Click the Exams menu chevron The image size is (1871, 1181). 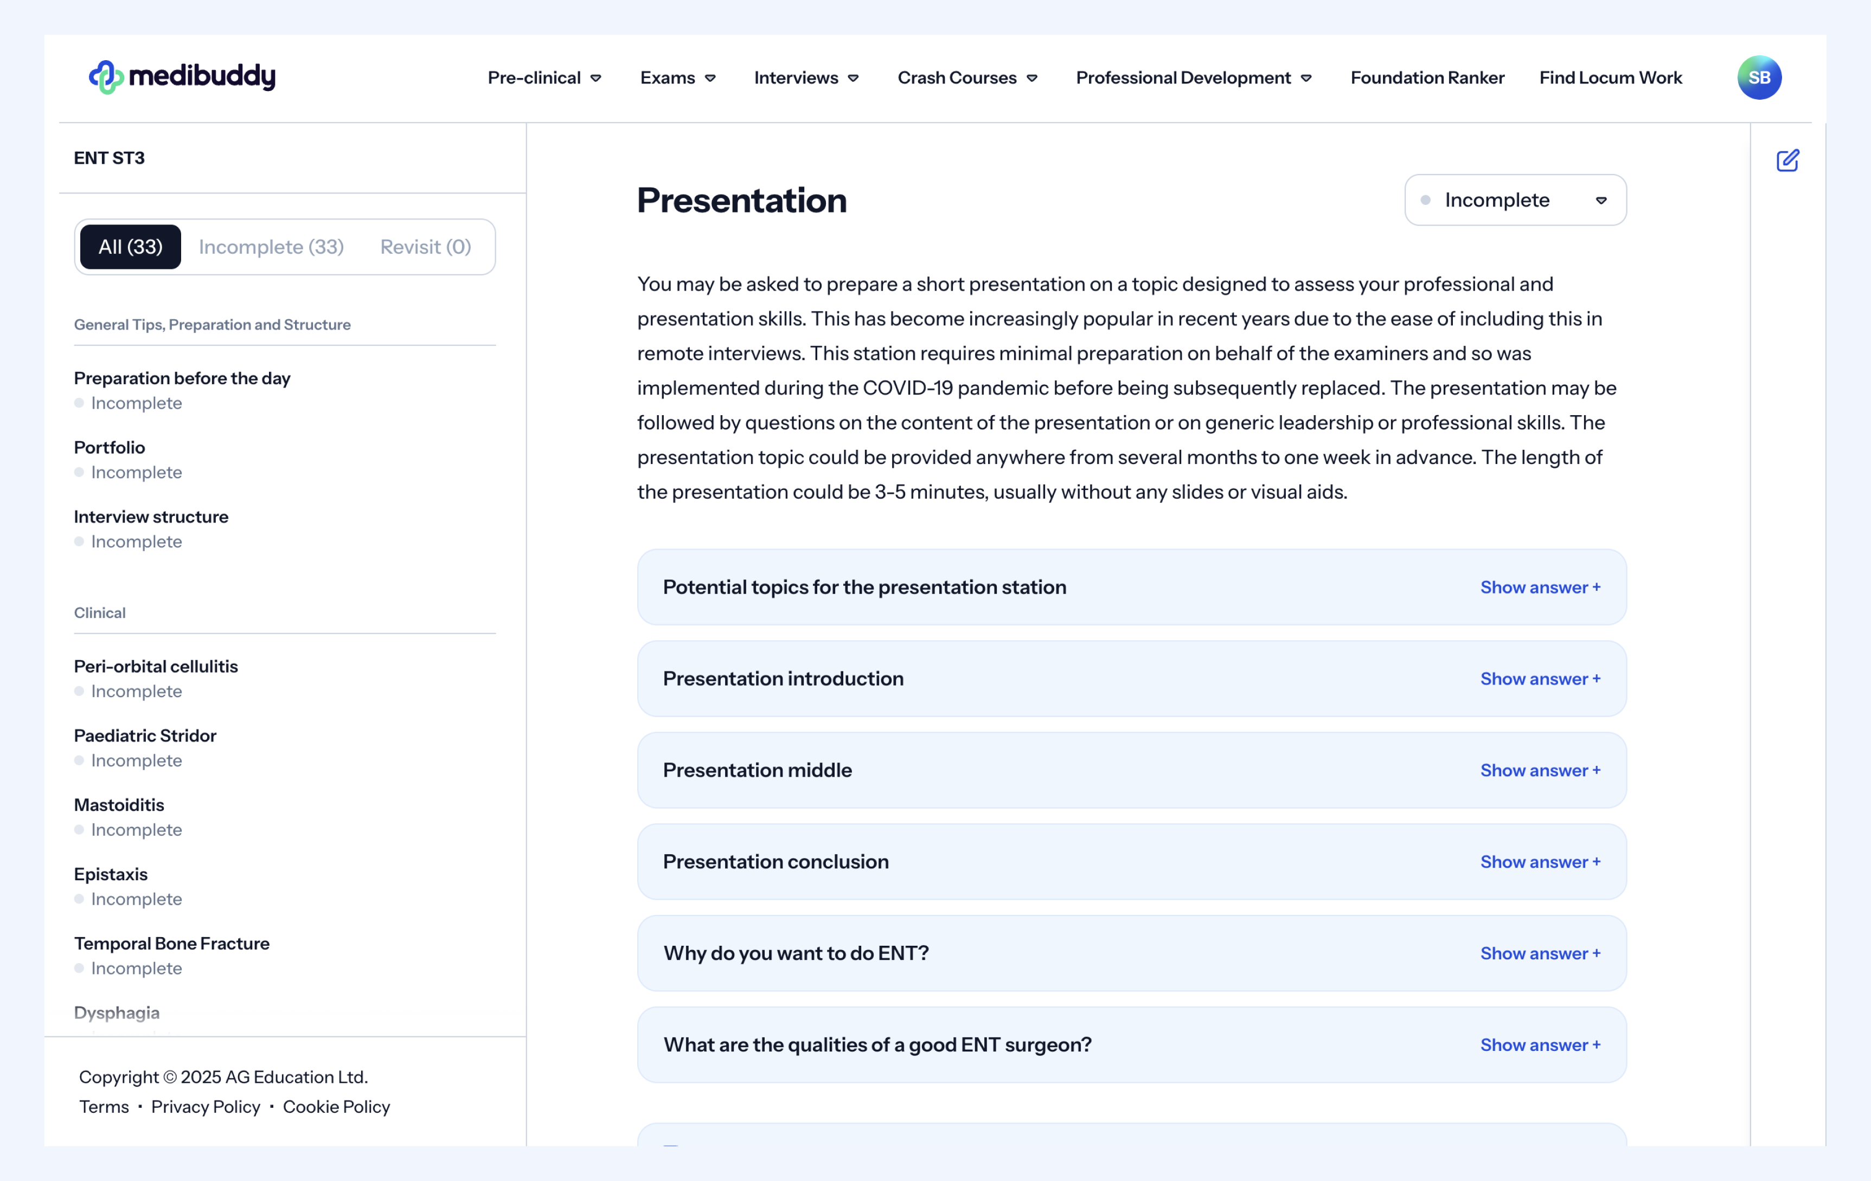coord(710,79)
